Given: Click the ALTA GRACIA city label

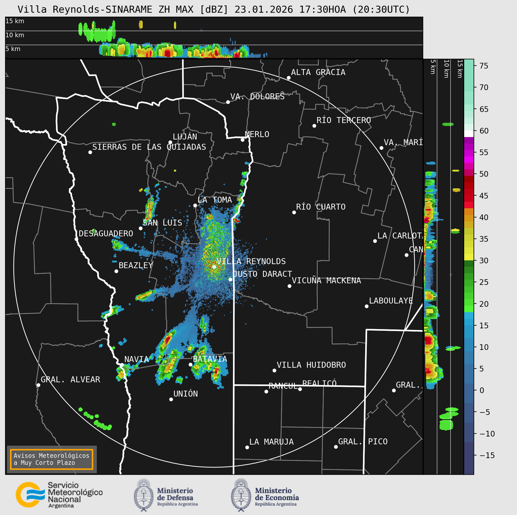Looking at the screenshot, I should [318, 72].
